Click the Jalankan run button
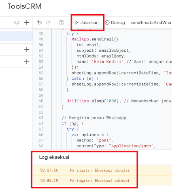The height and width of the screenshot is (190, 172). click(x=87, y=23)
